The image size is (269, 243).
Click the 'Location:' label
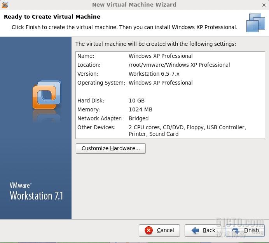click(89, 65)
